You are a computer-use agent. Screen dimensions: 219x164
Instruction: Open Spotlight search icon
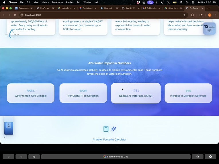187,2
